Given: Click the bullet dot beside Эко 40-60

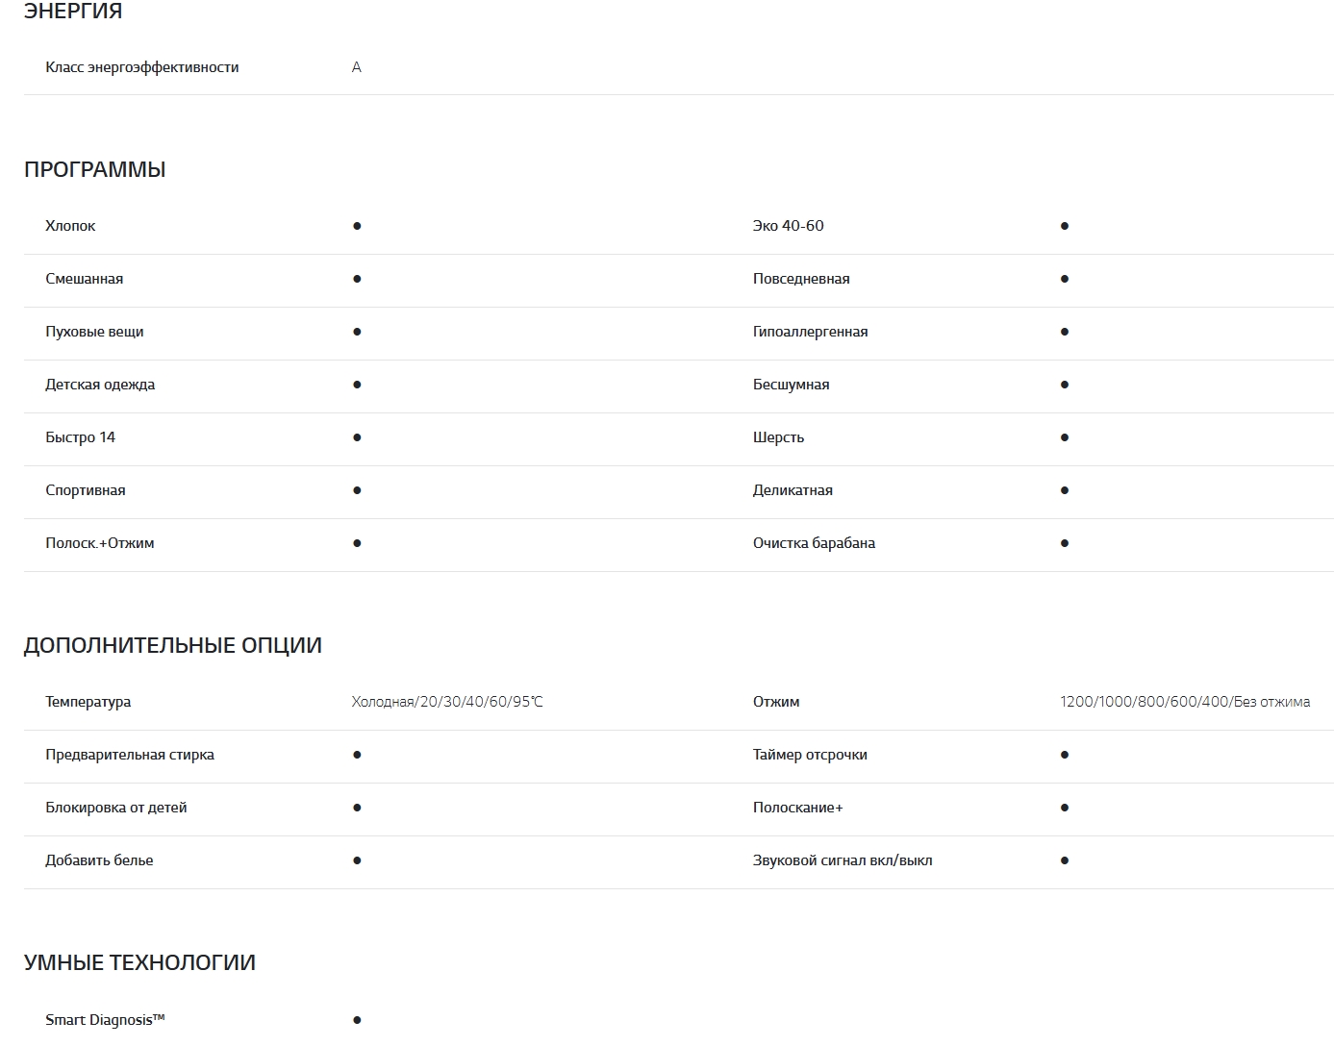Looking at the screenshot, I should 1064,226.
